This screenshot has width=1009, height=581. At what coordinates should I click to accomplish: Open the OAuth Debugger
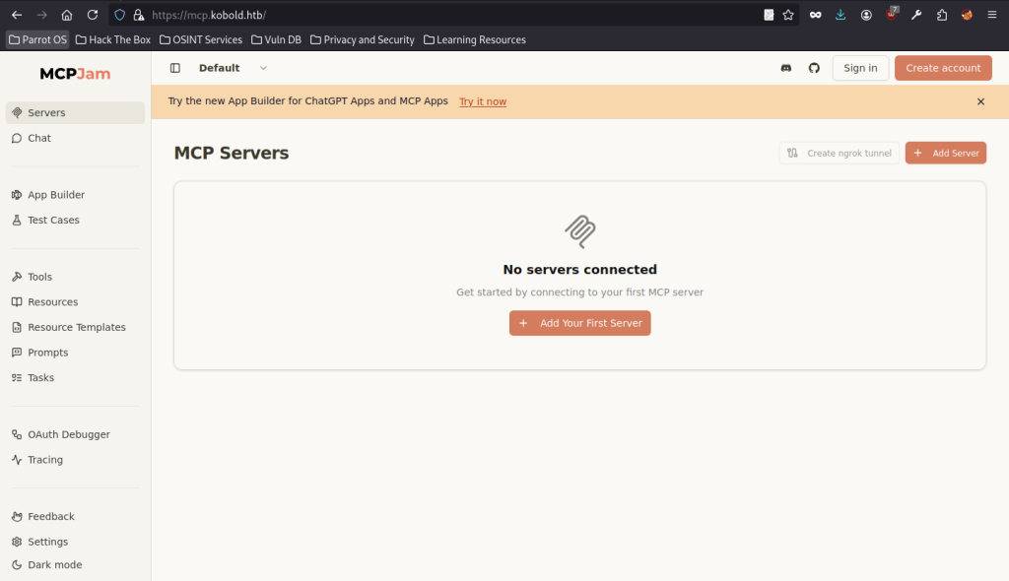75,434
